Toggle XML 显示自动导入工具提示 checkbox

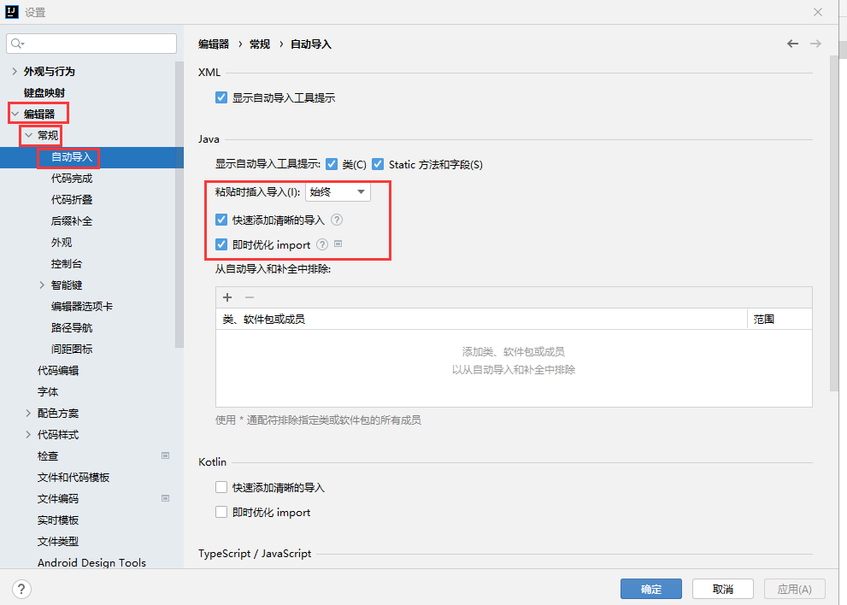[x=221, y=98]
